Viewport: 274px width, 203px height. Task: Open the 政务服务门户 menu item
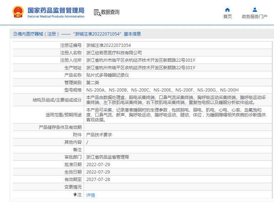(254, 16)
